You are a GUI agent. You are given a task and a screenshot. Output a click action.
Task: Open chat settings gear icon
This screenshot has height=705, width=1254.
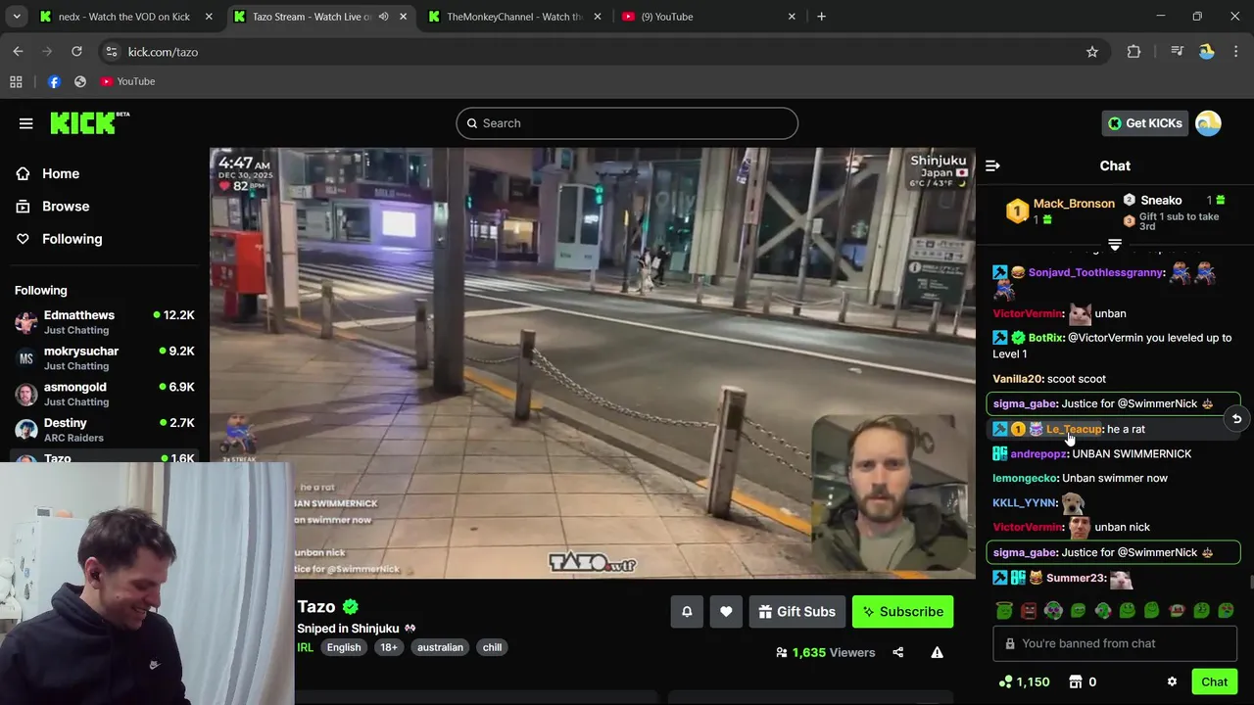1172,681
